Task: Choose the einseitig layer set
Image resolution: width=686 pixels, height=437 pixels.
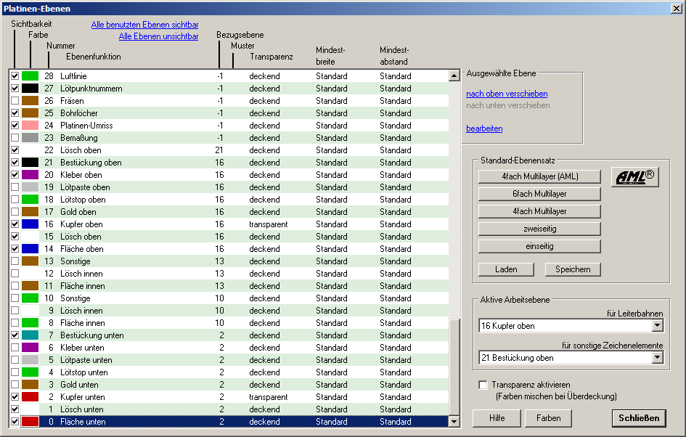Action: click(539, 246)
